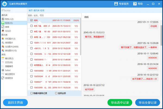163x109 pixels.
Task: Click the 收不到呀 message bubble
Action: click(89, 89)
